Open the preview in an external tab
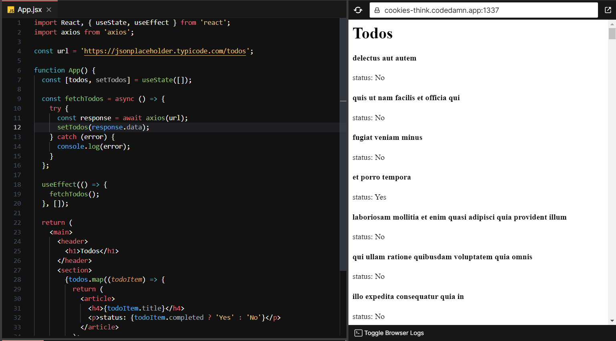The image size is (616, 341). point(608,10)
